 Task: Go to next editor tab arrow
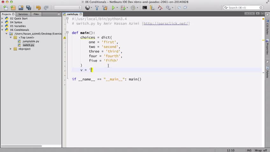(252, 14)
